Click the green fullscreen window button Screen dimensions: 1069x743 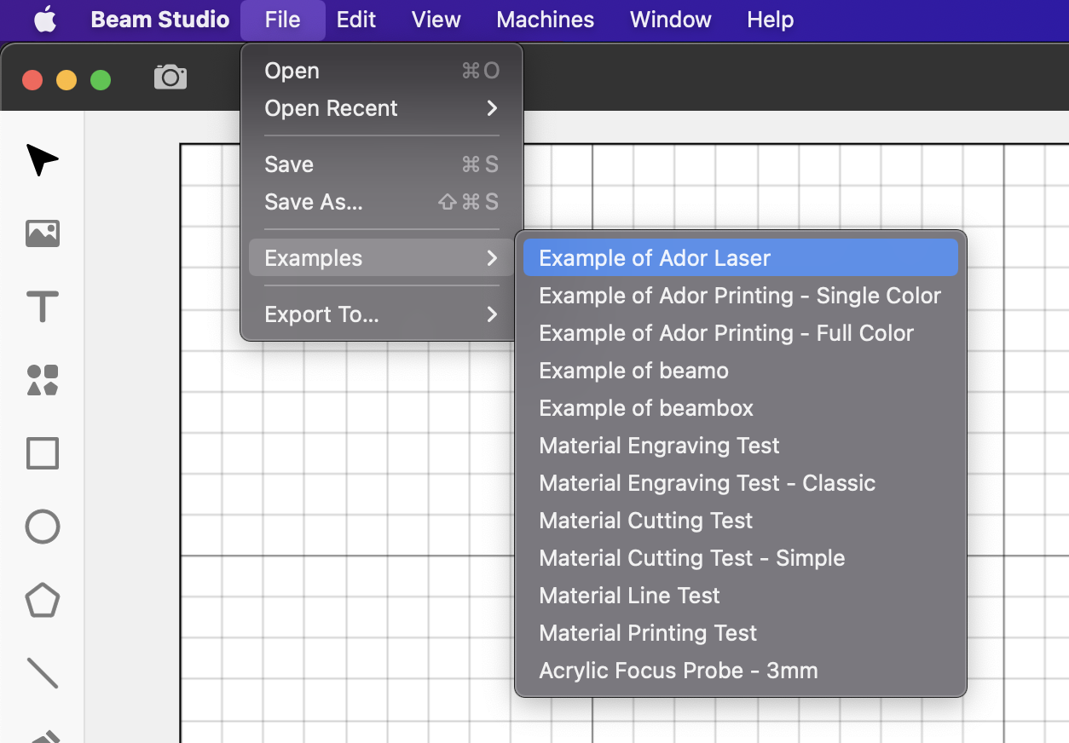(101, 80)
